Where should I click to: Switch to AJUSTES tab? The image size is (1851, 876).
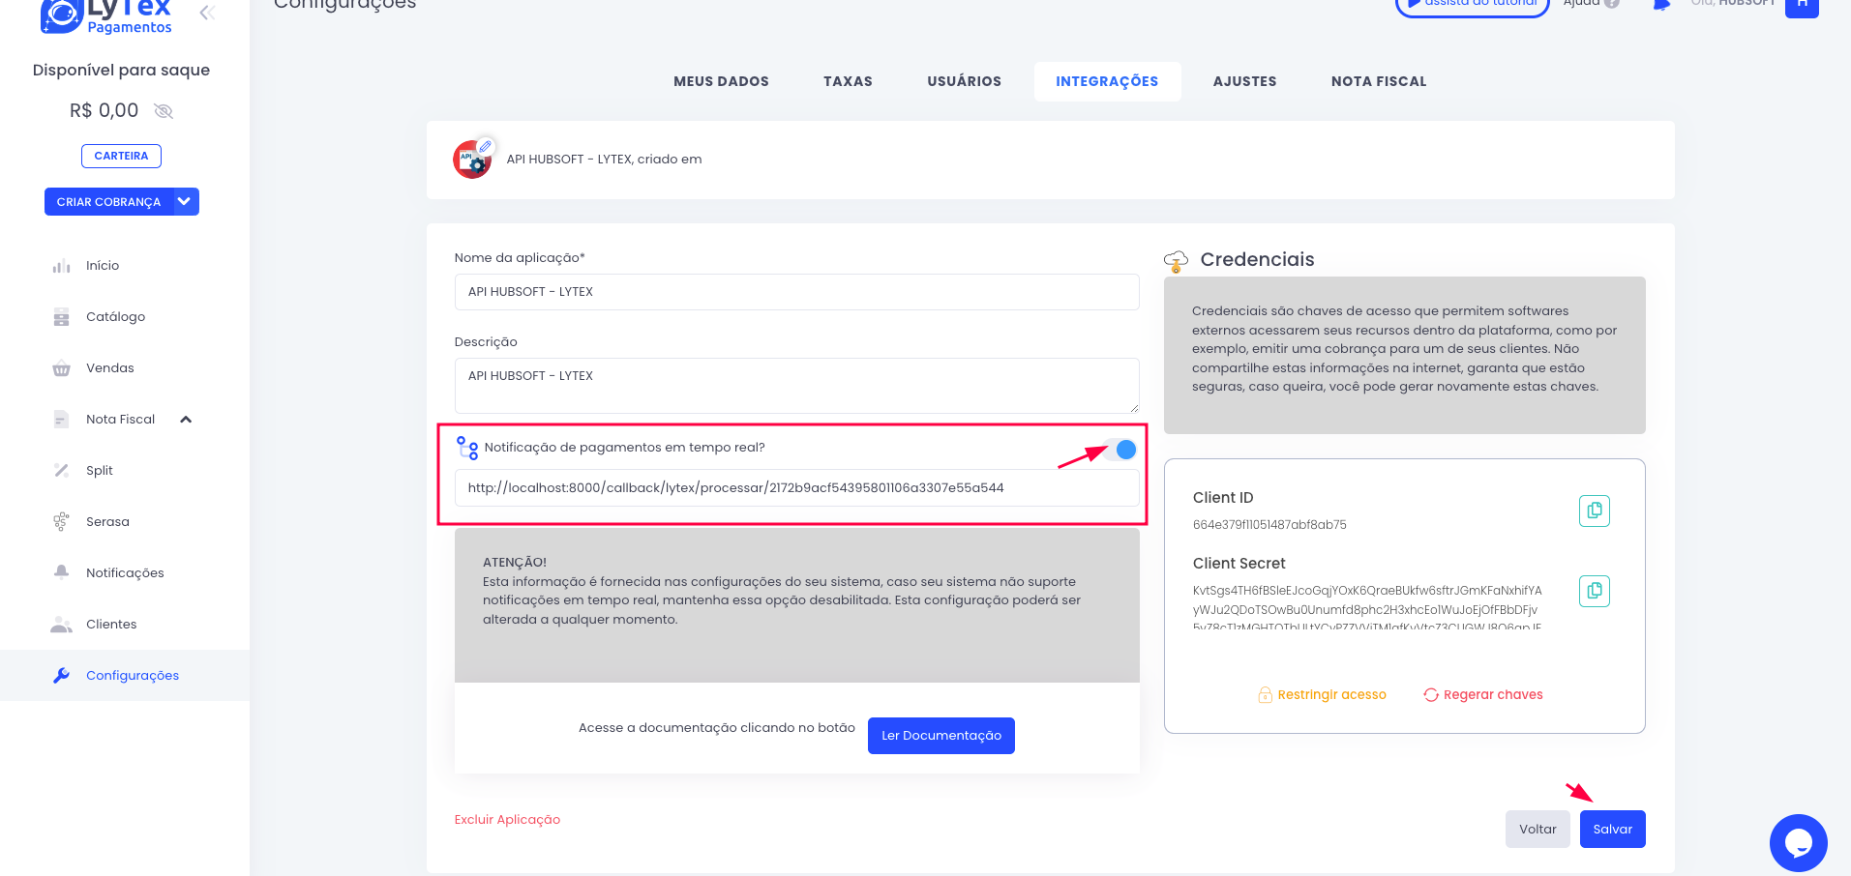[1245, 81]
